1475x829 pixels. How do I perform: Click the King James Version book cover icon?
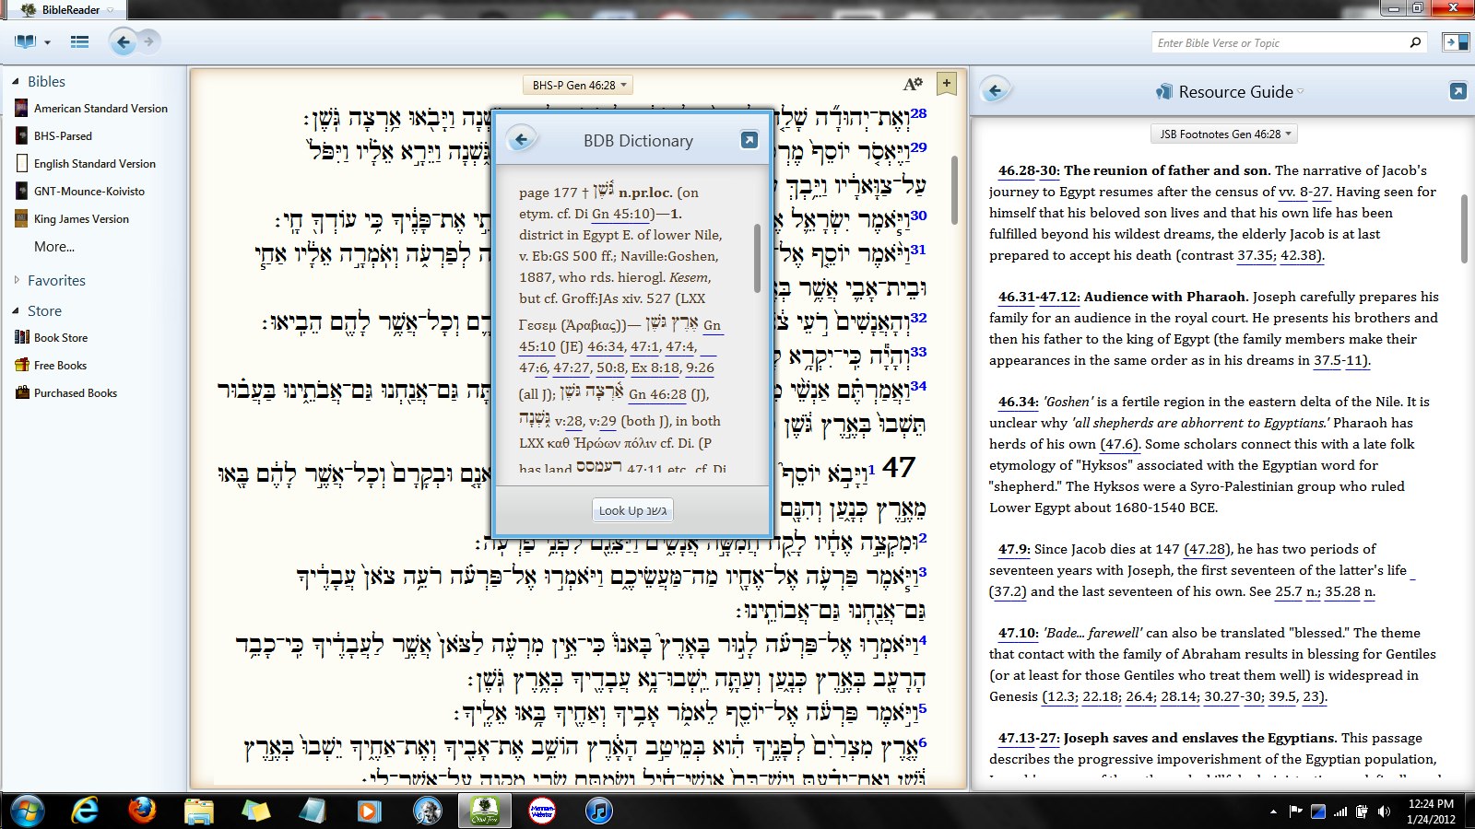pos(22,218)
